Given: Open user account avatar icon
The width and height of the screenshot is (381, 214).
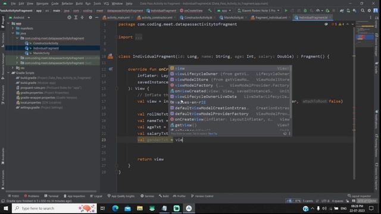Looking at the screenshot, I should coord(376,11).
